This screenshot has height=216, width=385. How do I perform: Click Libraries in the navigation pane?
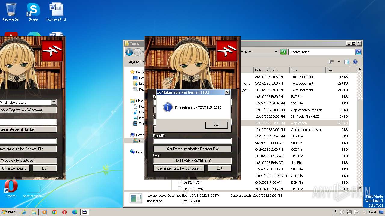pyautogui.click(x=137, y=101)
